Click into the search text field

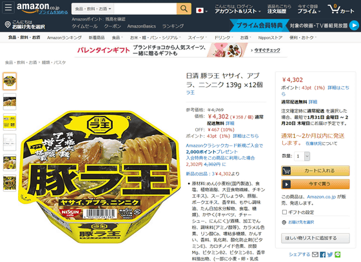(145, 9)
